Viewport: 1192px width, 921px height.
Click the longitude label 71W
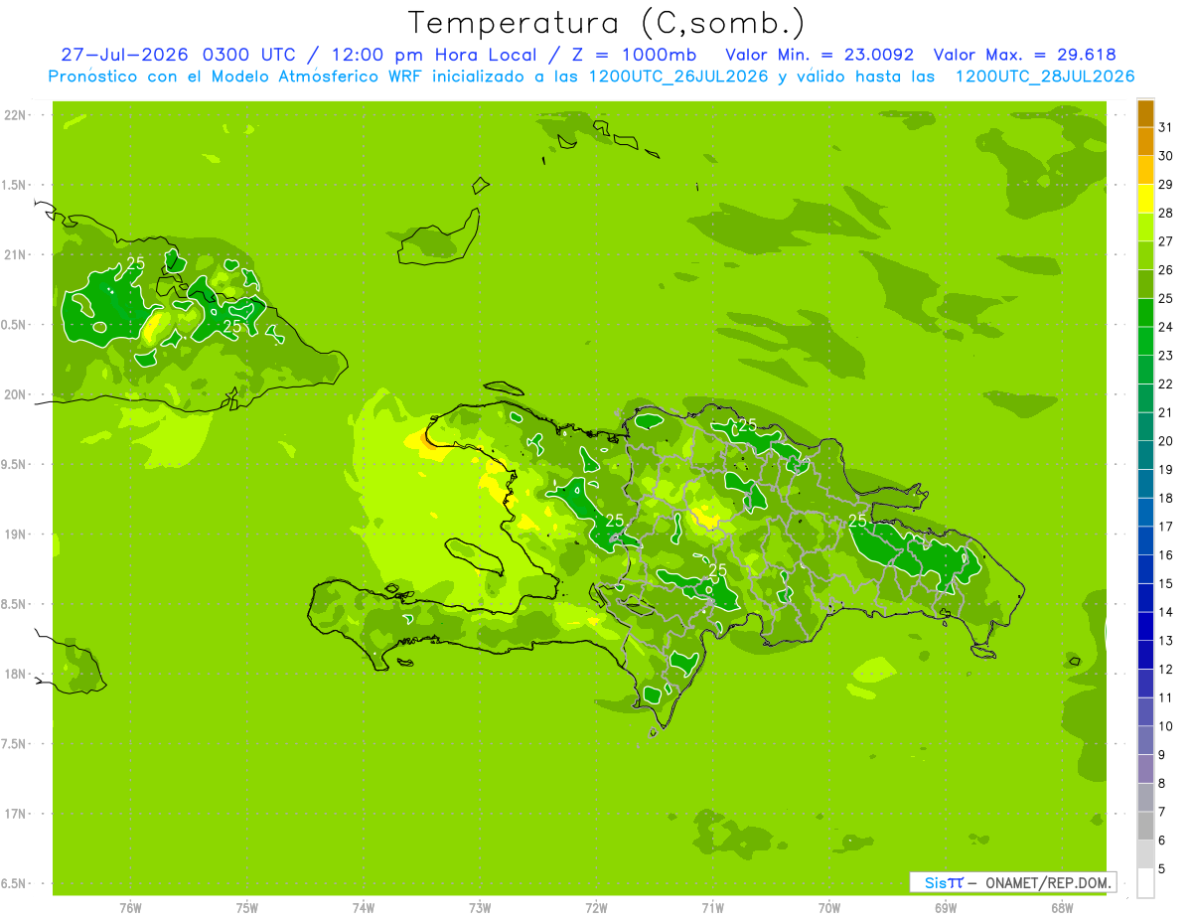coord(712,908)
